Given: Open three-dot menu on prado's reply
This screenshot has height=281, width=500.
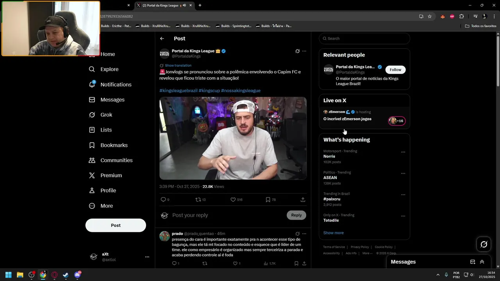Looking at the screenshot, I should click(304, 234).
